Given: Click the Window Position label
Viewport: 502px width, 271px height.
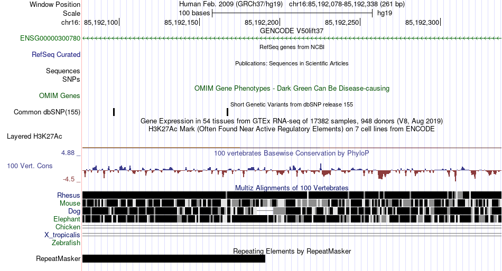Looking at the screenshot, I should pyautogui.click(x=55, y=4).
